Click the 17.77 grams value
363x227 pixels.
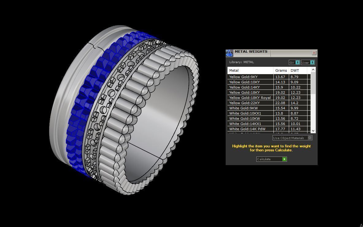pos(280,129)
